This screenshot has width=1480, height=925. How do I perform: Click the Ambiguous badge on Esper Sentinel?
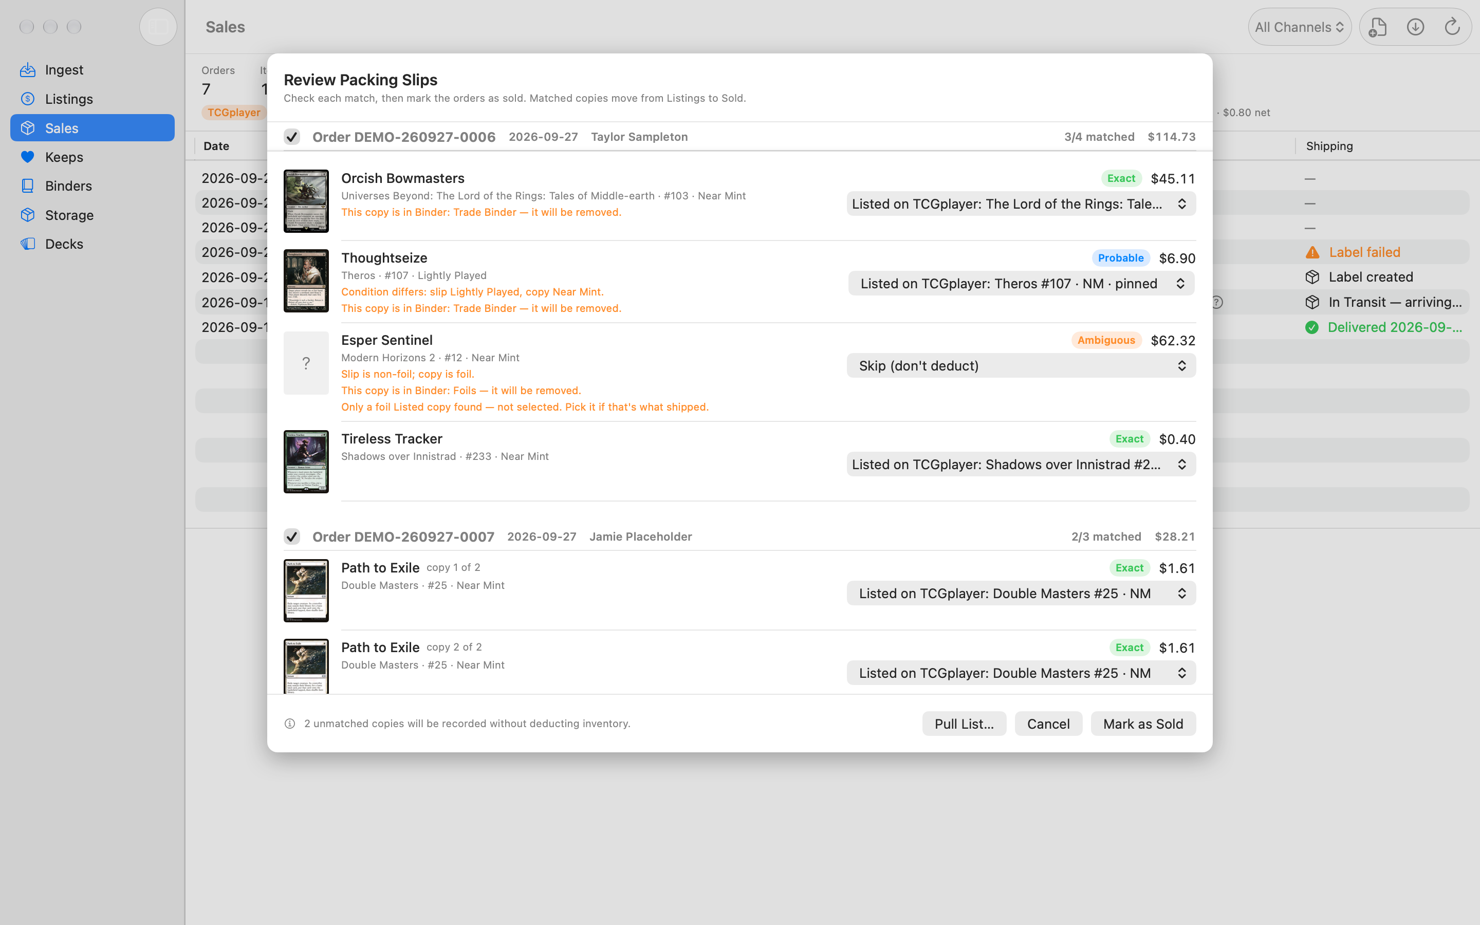(x=1106, y=340)
